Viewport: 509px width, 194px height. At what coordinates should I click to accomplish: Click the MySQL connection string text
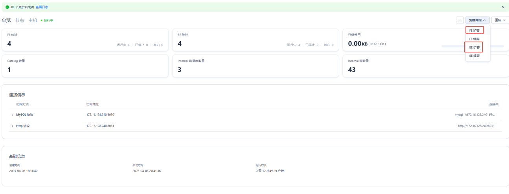coord(474,114)
